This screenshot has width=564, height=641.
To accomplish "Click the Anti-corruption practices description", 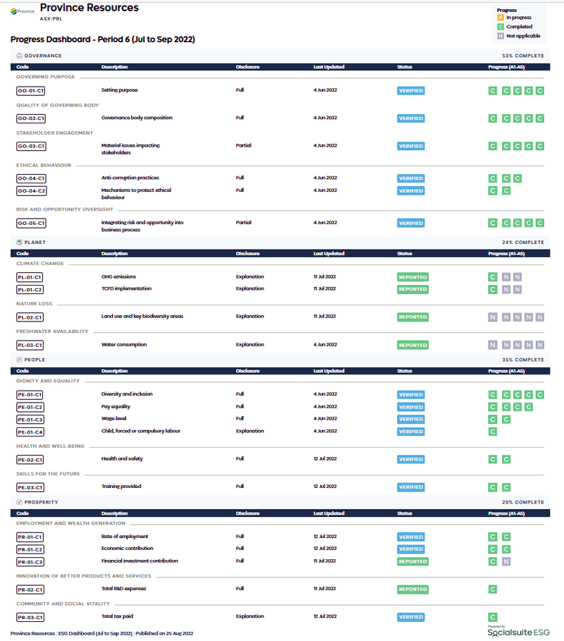I will 130,178.
